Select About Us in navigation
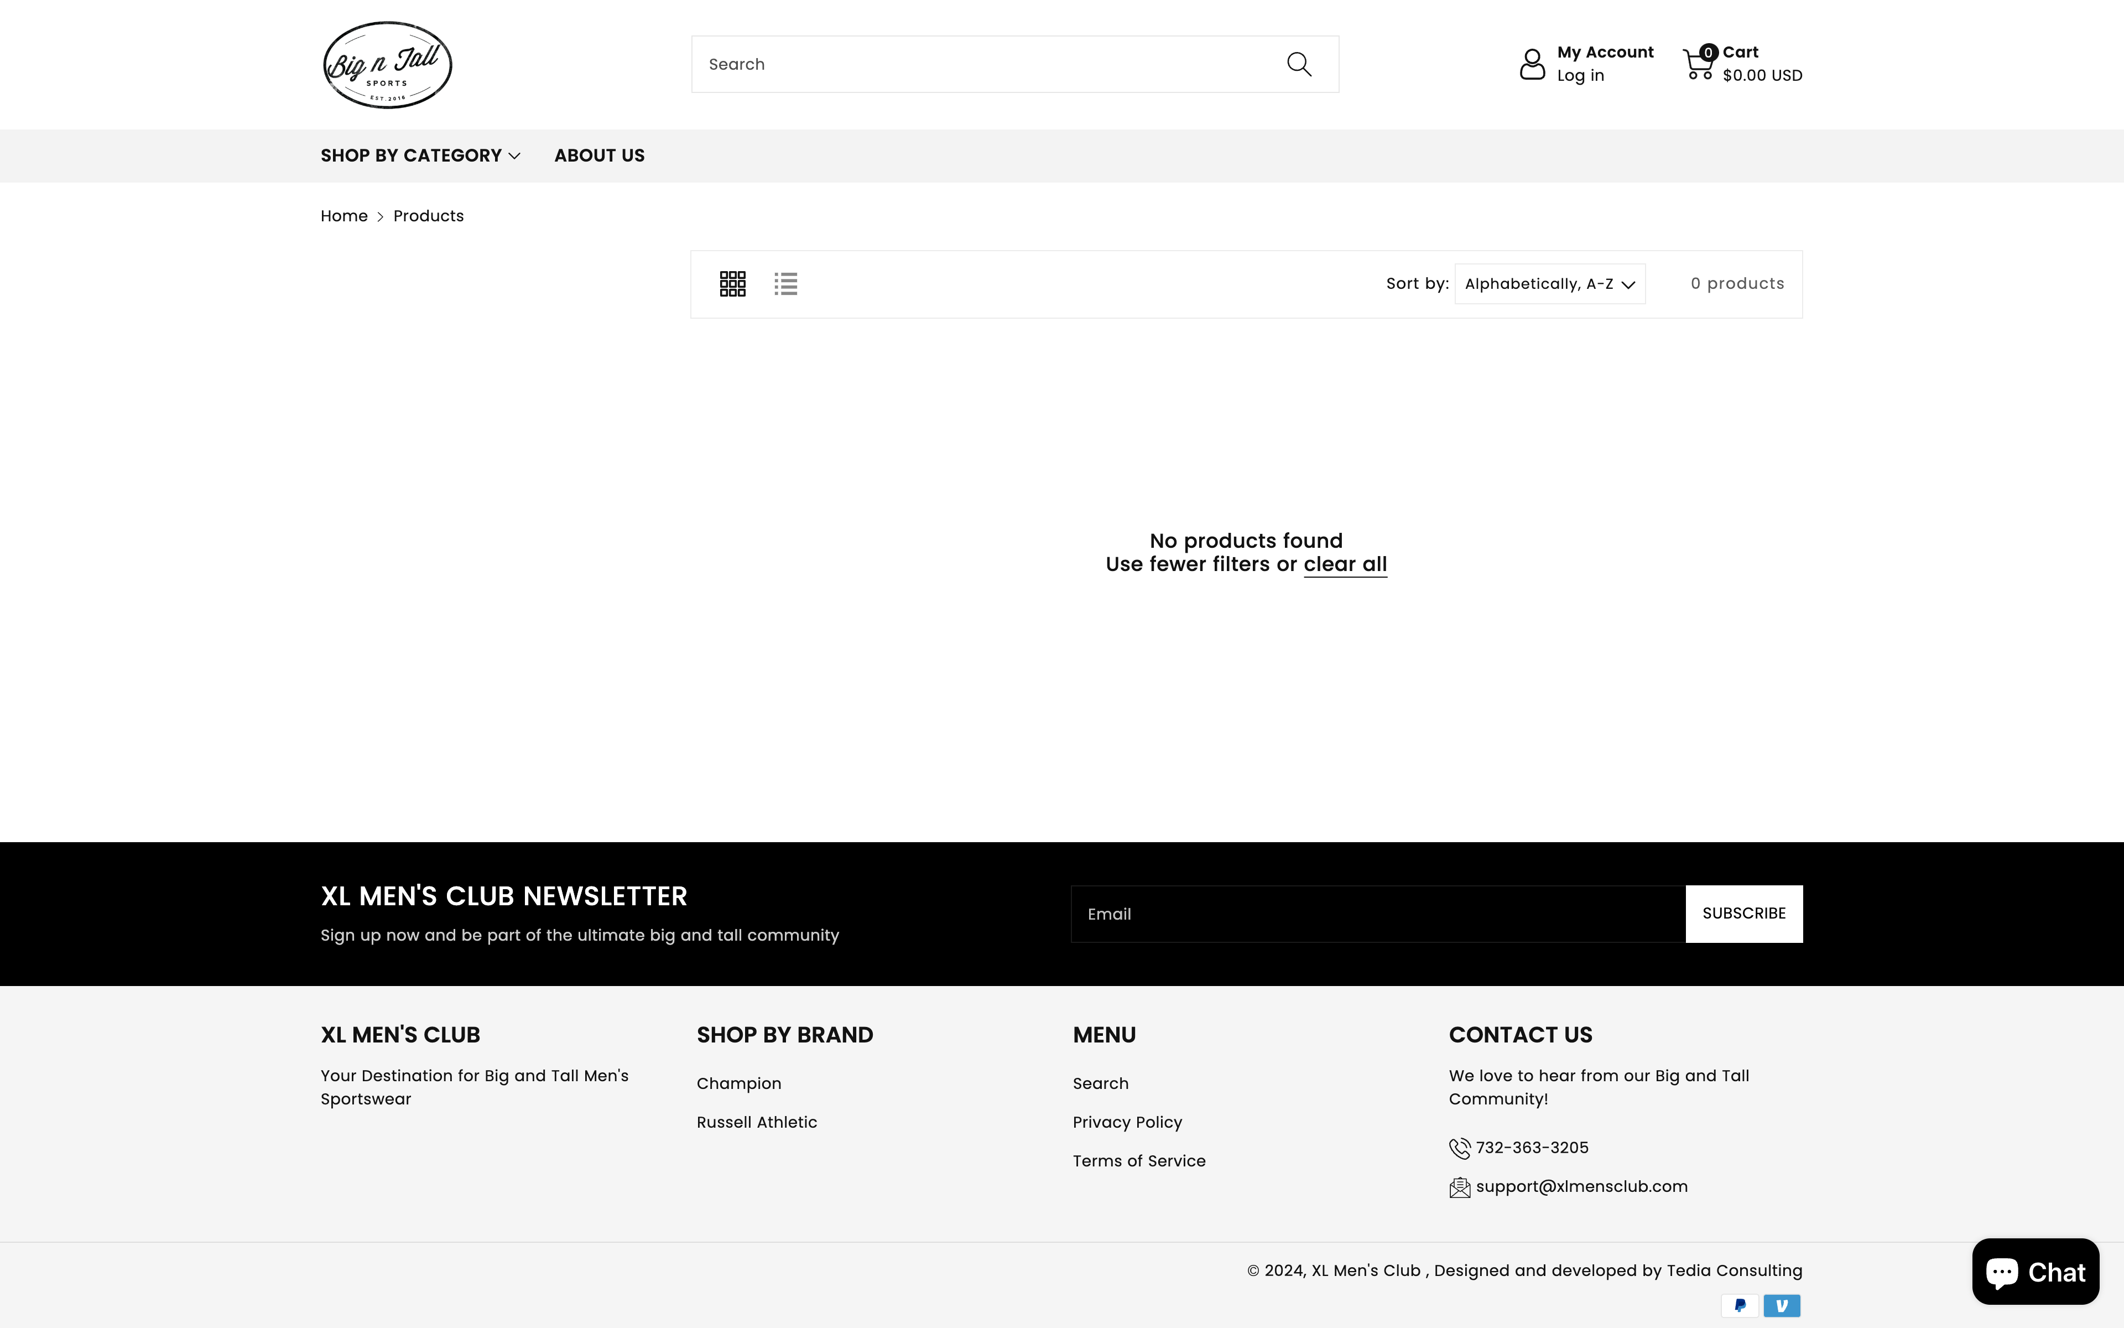 point(600,155)
